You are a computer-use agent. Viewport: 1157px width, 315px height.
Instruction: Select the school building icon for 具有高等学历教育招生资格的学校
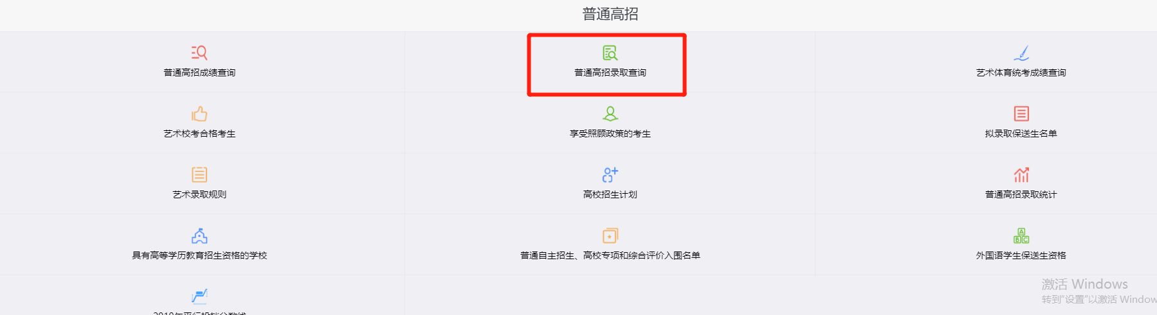point(199,235)
